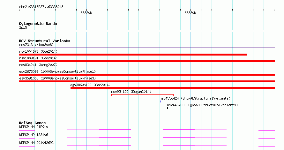The width and height of the screenshot is (284, 150).
Task: Click the nsv4536424 gnomADStructuralVariants label
Action: (195, 98)
